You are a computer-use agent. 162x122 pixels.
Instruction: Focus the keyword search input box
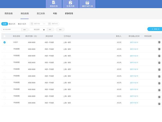[11, 29]
